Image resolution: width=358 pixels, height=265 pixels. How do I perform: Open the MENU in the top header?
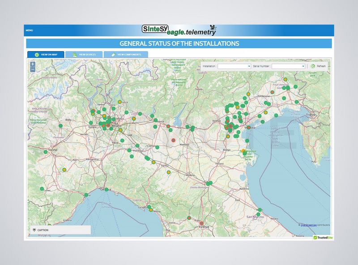(x=29, y=30)
